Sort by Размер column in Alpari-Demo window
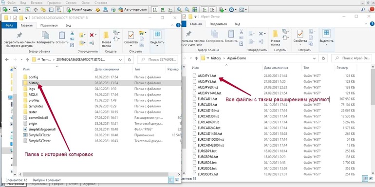The width and height of the screenshot is (375, 187). pyautogui.click(x=342, y=68)
